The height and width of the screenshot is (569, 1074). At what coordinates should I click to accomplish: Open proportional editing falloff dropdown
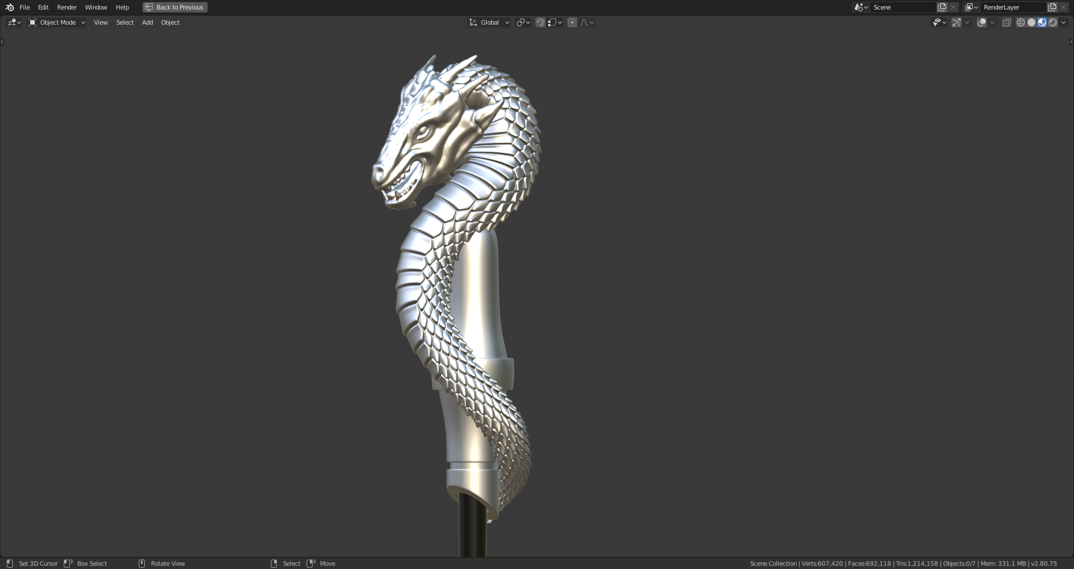coord(587,22)
